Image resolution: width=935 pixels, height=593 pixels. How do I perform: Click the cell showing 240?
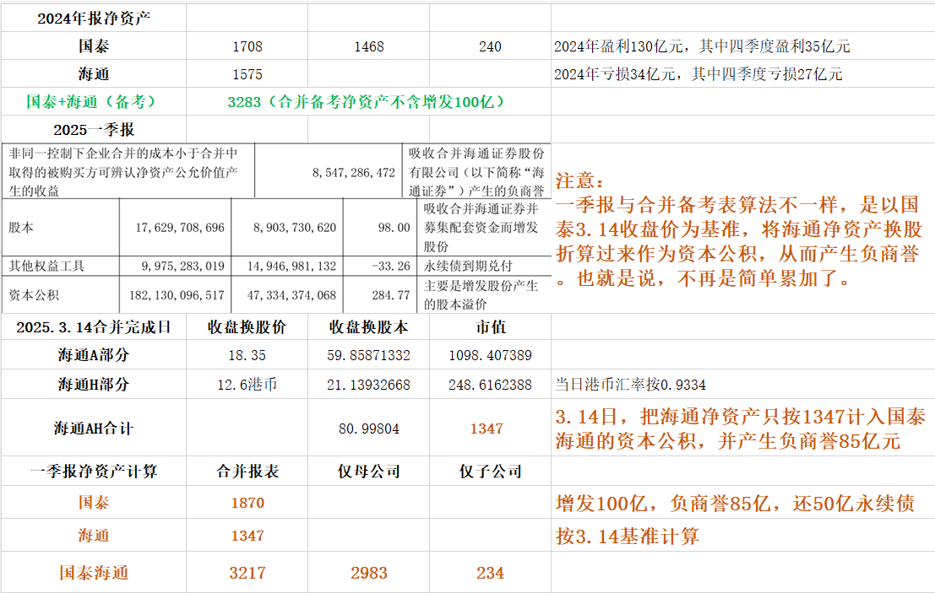coord(490,46)
